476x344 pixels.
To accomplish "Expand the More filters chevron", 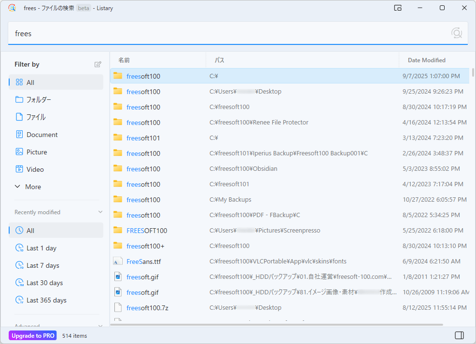I will point(17,187).
